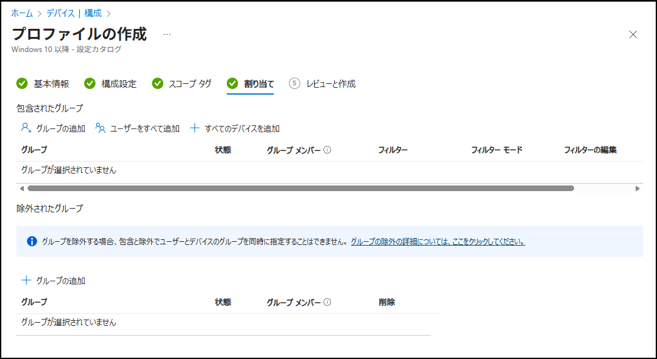The height and width of the screenshot is (359, 657).
Task: Go to the 基本情報 step
Action: pyautogui.click(x=43, y=84)
